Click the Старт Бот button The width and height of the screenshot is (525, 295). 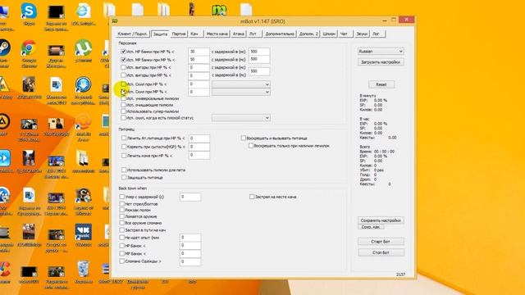[x=381, y=241]
